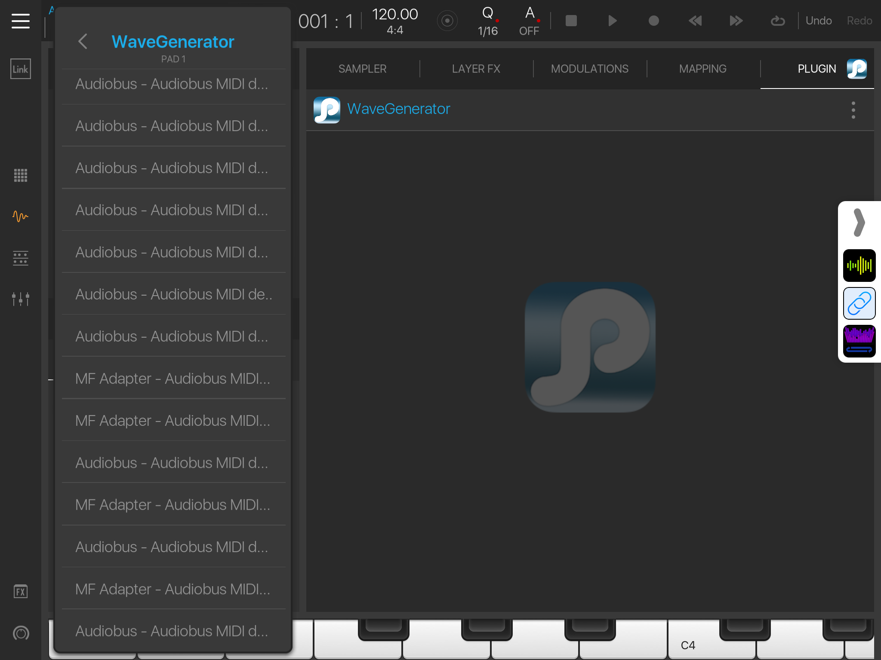Open the sequencer dotted-lines icon
The height and width of the screenshot is (660, 881).
point(21,258)
